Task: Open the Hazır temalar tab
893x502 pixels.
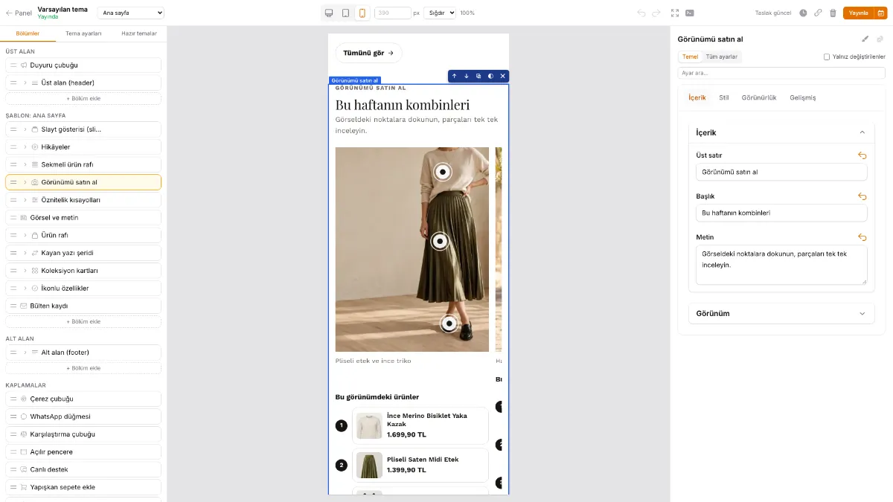Action: point(139,33)
